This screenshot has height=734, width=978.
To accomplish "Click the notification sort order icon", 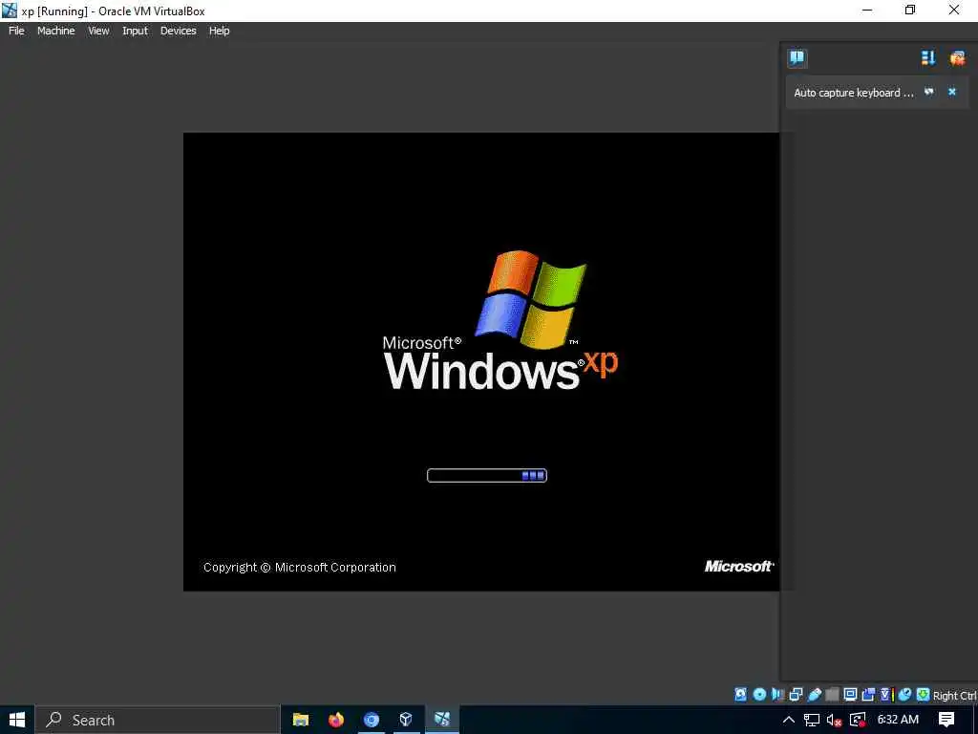I will (x=928, y=58).
